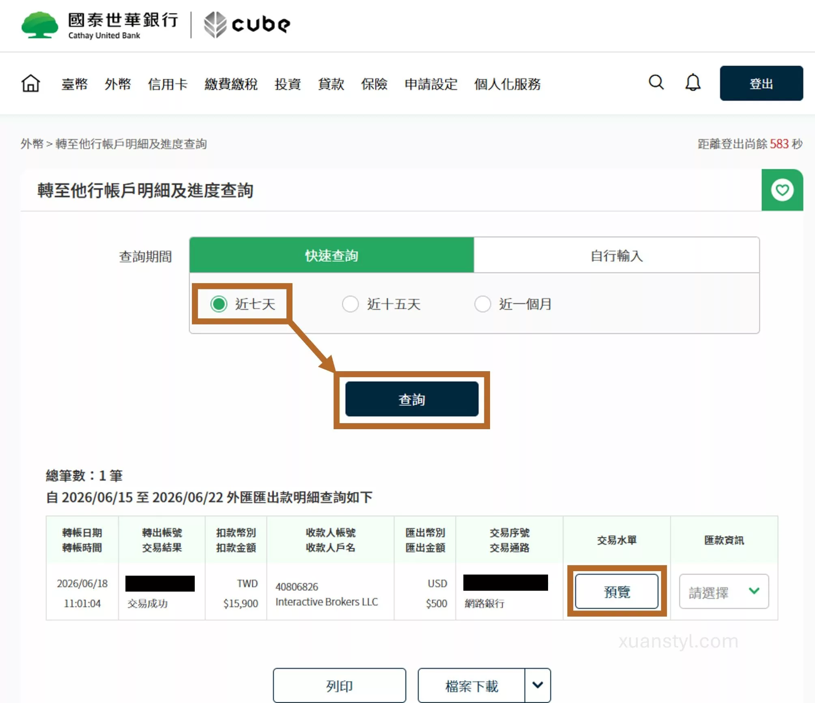Select the 近十五天 radio option
Image resolution: width=815 pixels, height=703 pixels.
click(x=350, y=304)
